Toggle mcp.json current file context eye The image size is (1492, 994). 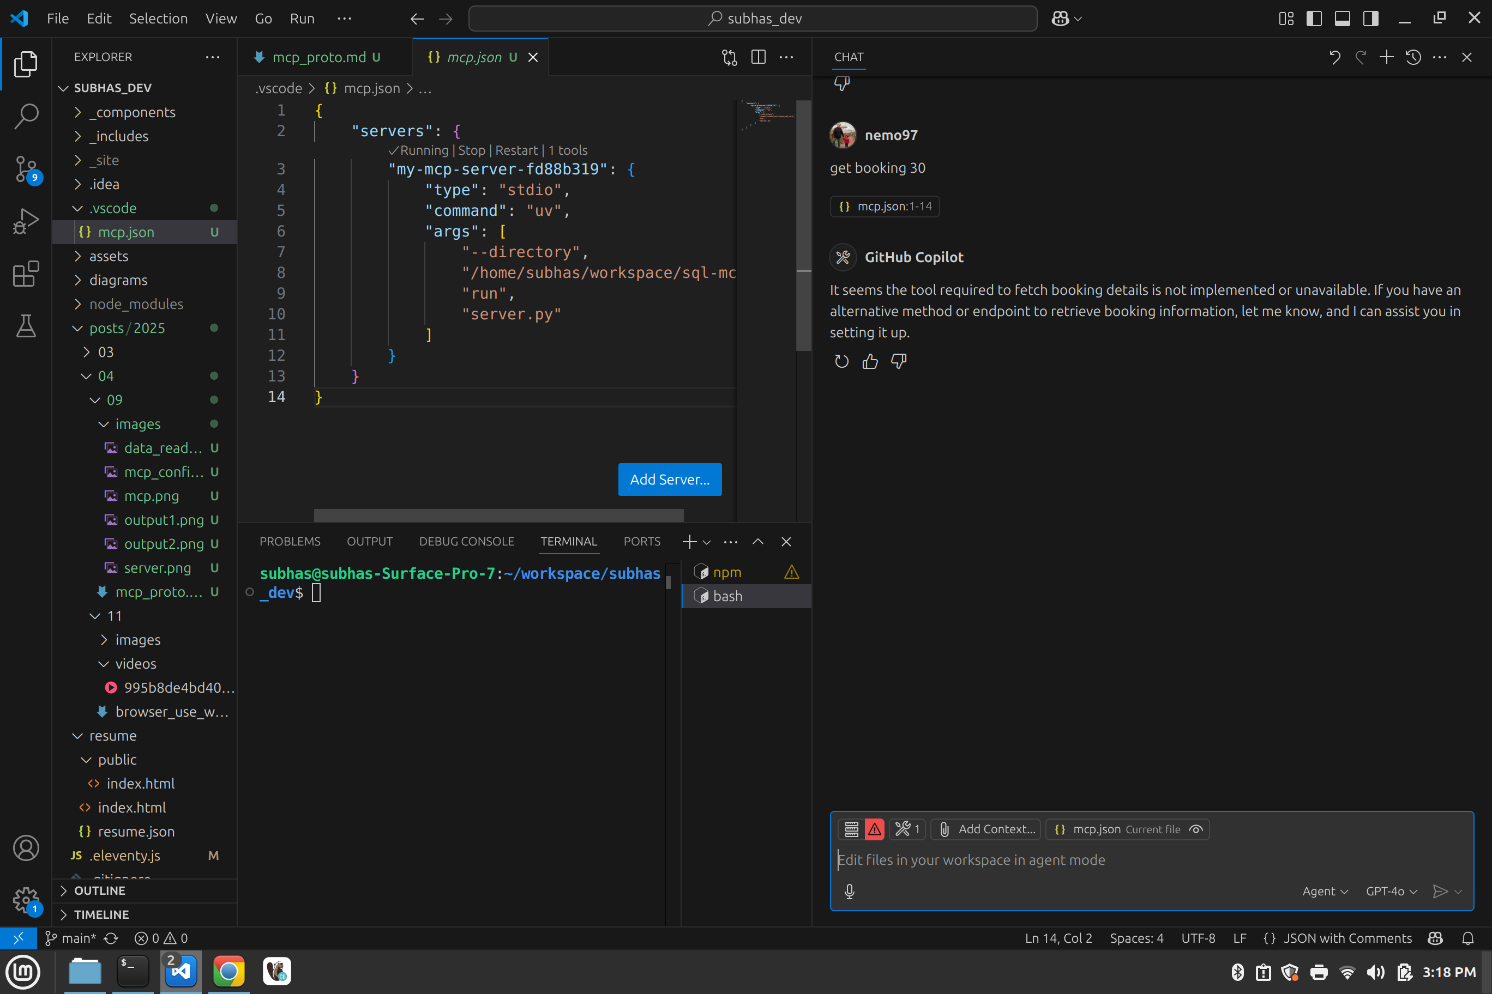[1196, 829]
